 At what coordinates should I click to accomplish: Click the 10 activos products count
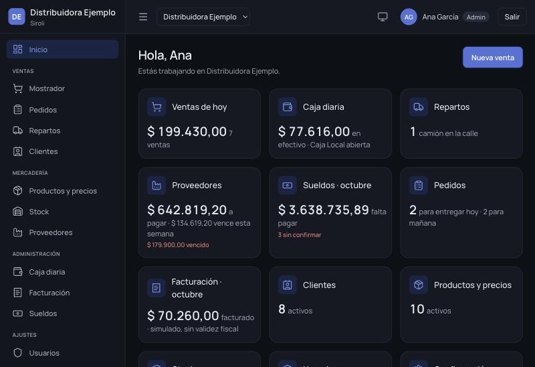tap(431, 309)
